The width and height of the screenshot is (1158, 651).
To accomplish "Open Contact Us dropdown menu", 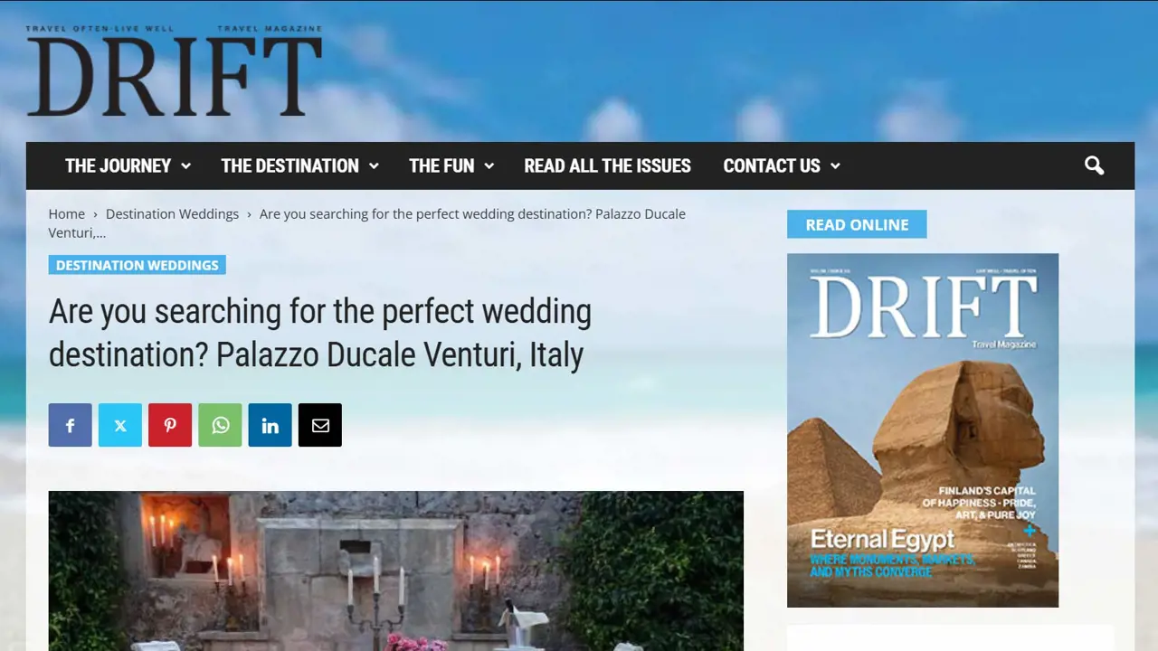I will point(781,165).
